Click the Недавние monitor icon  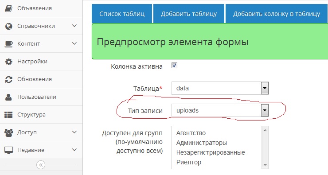pyautogui.click(x=8, y=150)
